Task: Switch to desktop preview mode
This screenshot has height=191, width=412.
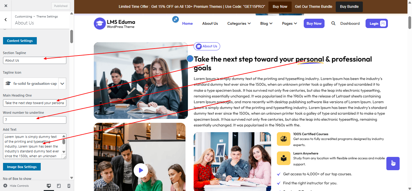Action: [x=49, y=186]
